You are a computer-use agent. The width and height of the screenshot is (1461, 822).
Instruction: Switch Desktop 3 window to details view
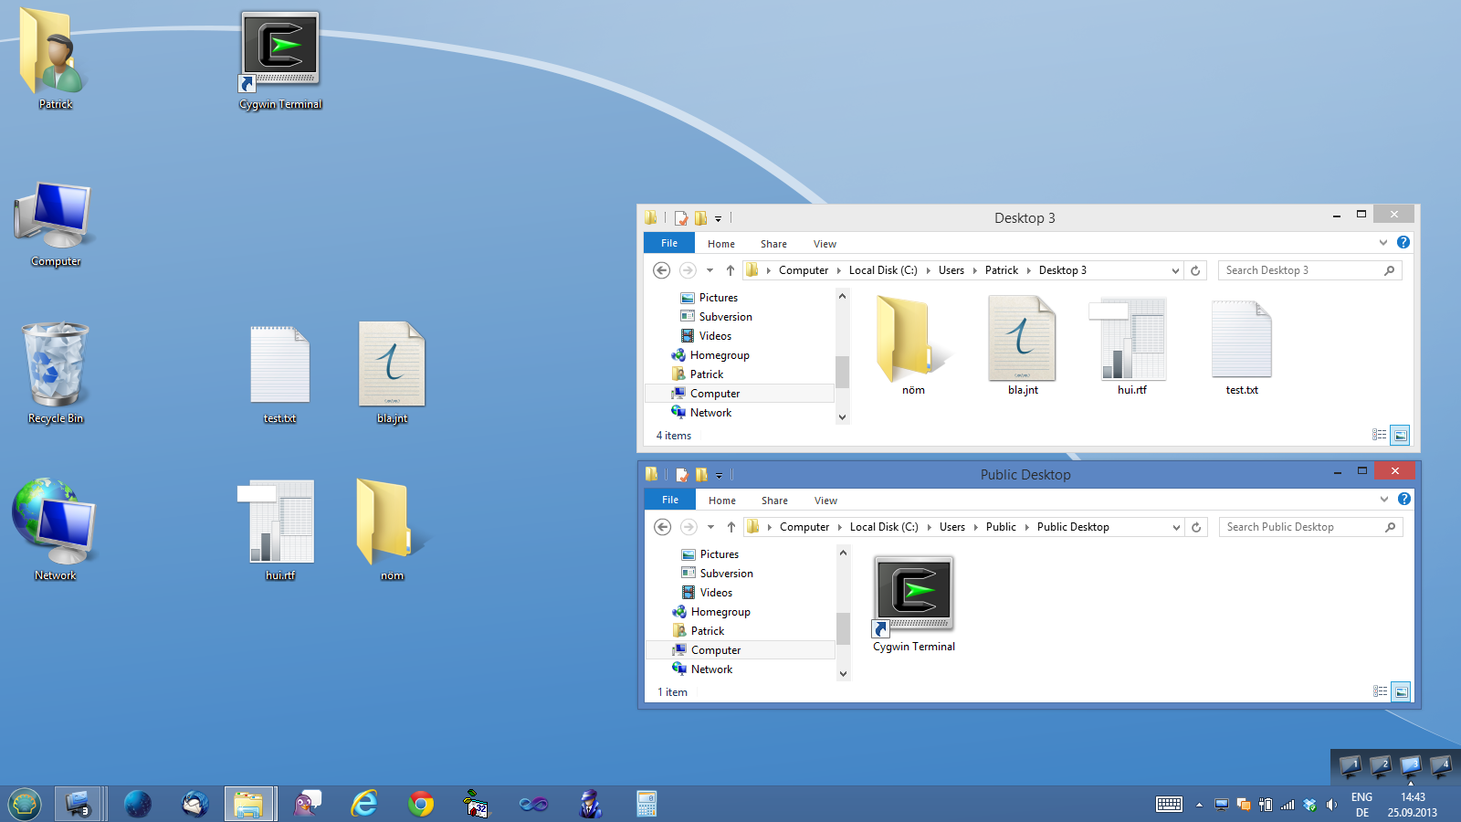(1381, 436)
